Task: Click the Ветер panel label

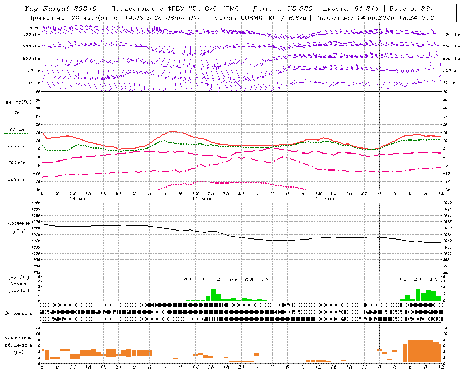Action: 34,27
